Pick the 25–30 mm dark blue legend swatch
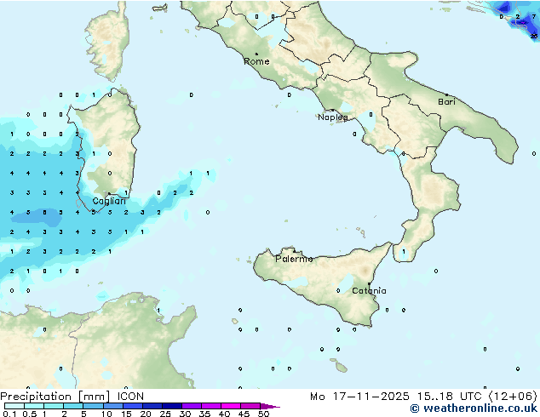The width and height of the screenshot is (540, 417). click(172, 406)
